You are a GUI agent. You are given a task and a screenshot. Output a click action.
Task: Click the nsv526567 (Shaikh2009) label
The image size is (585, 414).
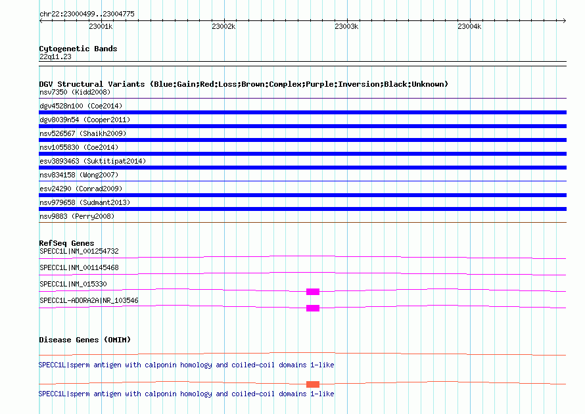(83, 133)
